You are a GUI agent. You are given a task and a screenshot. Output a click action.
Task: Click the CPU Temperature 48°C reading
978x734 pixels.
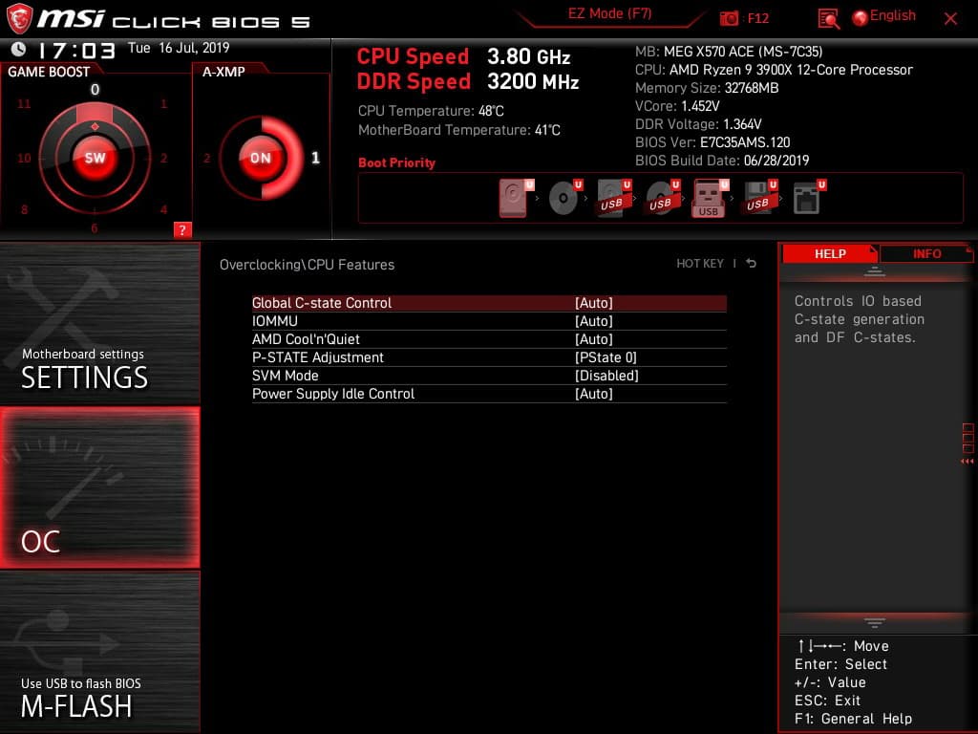click(431, 111)
